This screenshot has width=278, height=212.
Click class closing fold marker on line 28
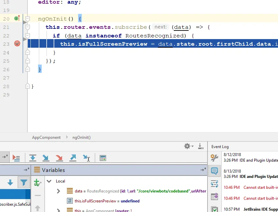click(27, 86)
